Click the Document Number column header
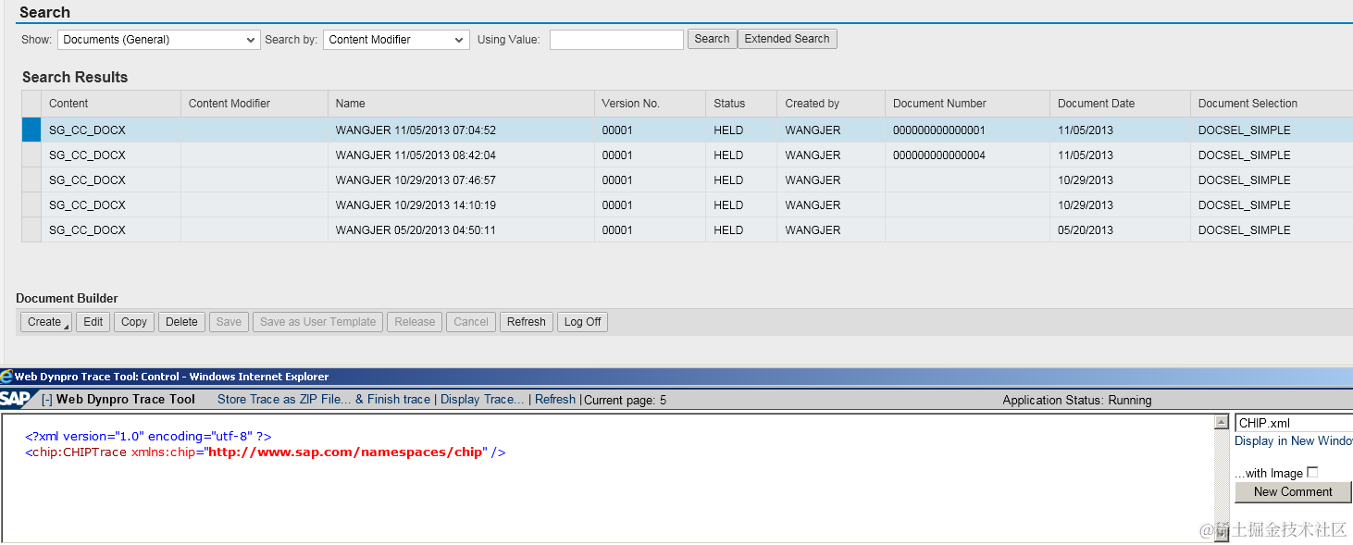This screenshot has width=1353, height=545. [x=967, y=104]
